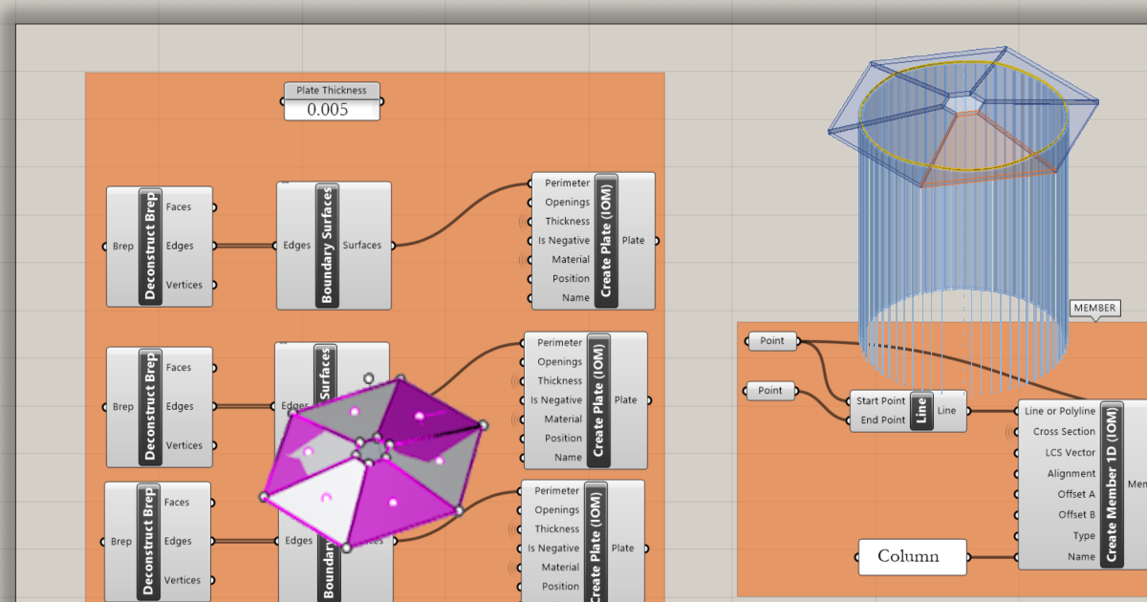Click Is Negative input on top Create Plate
This screenshot has height=602, width=1147.
coord(562,241)
